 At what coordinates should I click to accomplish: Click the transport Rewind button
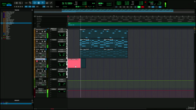(124, 7)
